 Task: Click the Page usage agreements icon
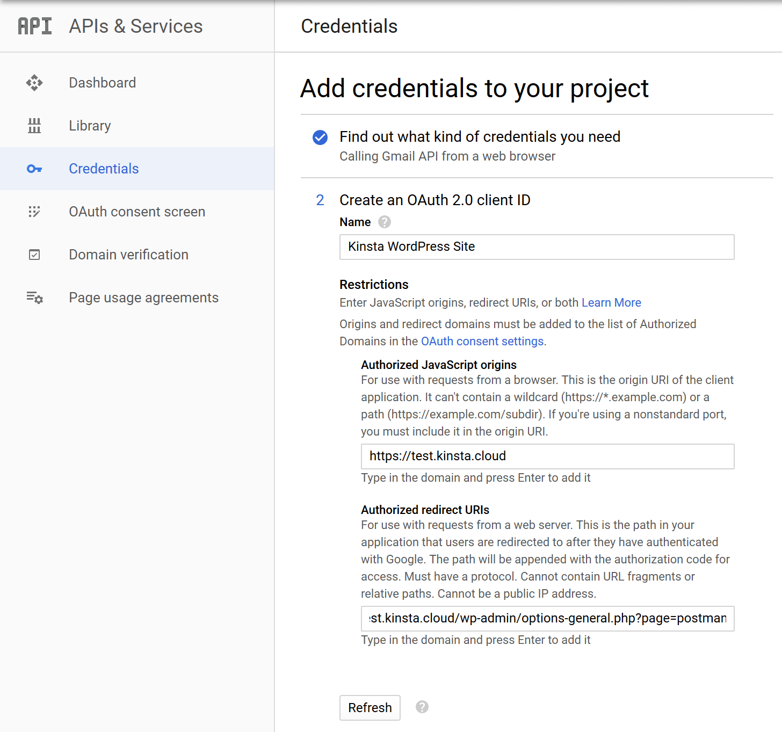tap(35, 298)
